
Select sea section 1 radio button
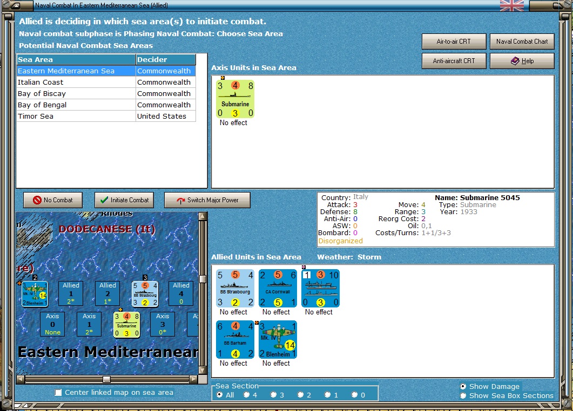click(327, 395)
